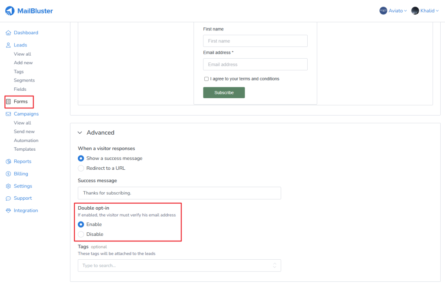This screenshot has width=445, height=284.
Task: Open the Dashboard section icon
Action: [8, 33]
